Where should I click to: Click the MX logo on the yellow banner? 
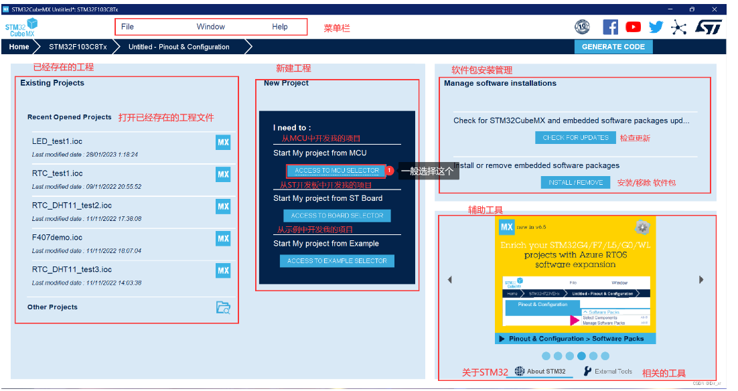tap(506, 227)
